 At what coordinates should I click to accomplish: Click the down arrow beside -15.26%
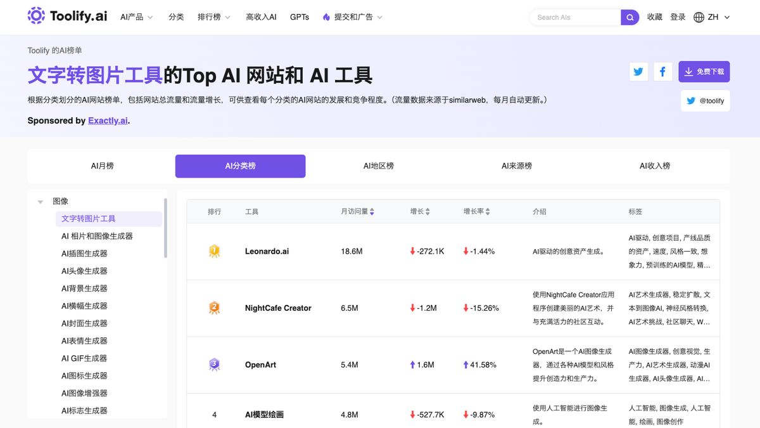[x=466, y=308]
